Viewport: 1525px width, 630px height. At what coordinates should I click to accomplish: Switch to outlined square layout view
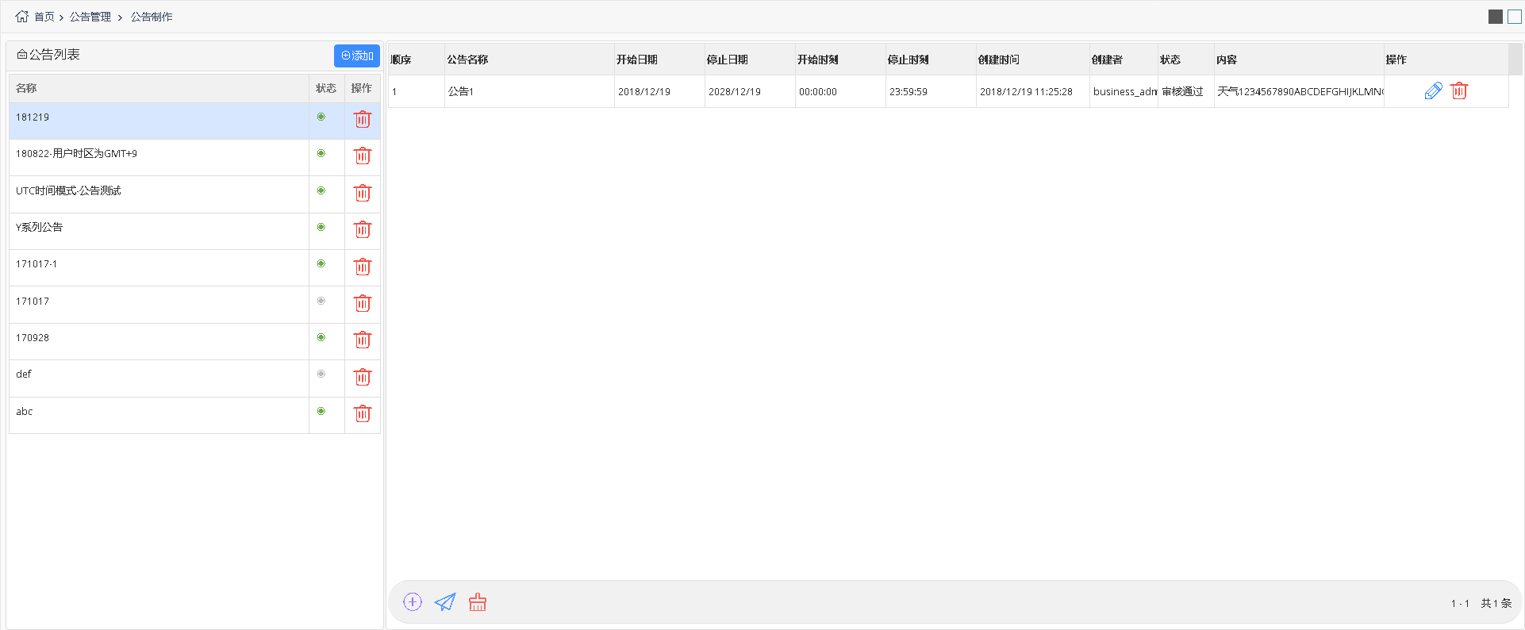1515,17
